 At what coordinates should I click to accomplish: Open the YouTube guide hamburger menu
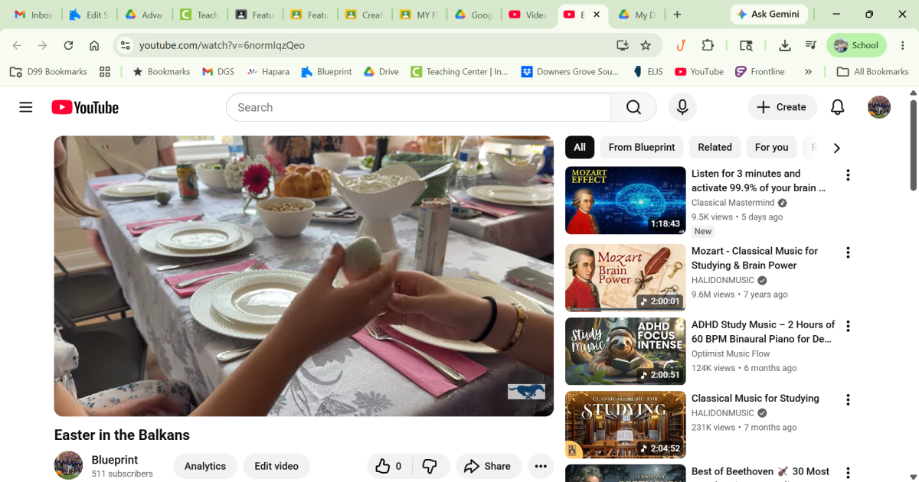(26, 107)
